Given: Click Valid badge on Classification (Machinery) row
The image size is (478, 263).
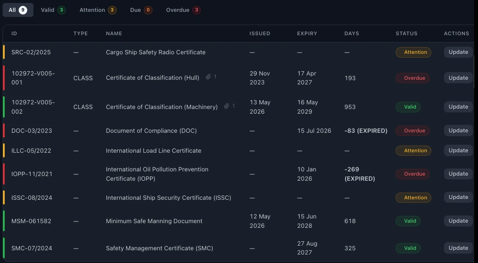Looking at the screenshot, I should (x=408, y=107).
